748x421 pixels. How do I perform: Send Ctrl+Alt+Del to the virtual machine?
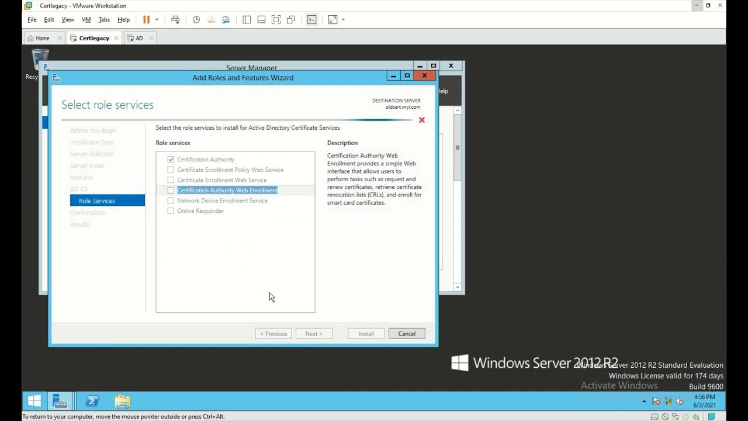click(175, 19)
